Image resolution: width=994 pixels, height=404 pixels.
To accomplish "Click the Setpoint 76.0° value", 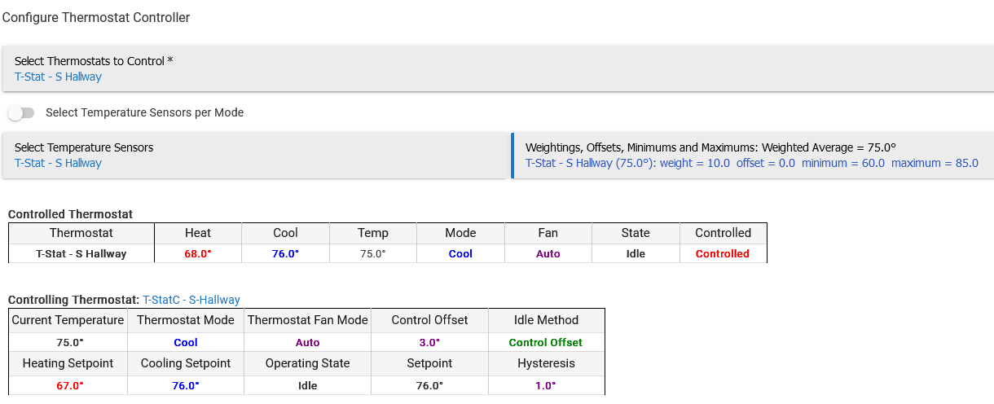I will click(429, 385).
